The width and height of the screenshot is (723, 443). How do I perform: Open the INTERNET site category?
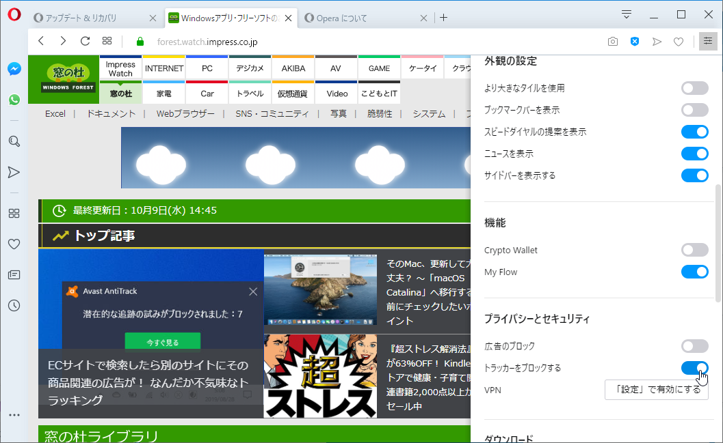(x=164, y=68)
